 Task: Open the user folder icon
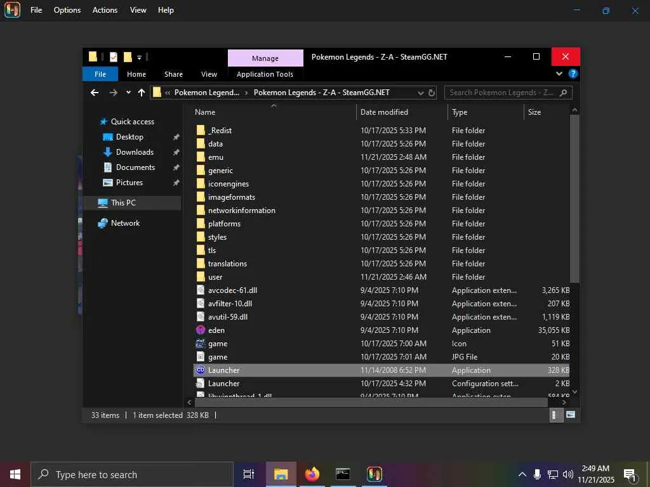pos(201,276)
